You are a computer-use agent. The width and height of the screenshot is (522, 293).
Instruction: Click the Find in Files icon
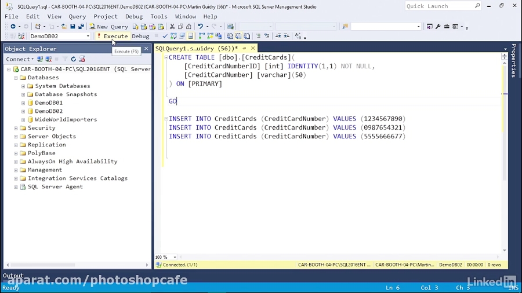(345, 27)
